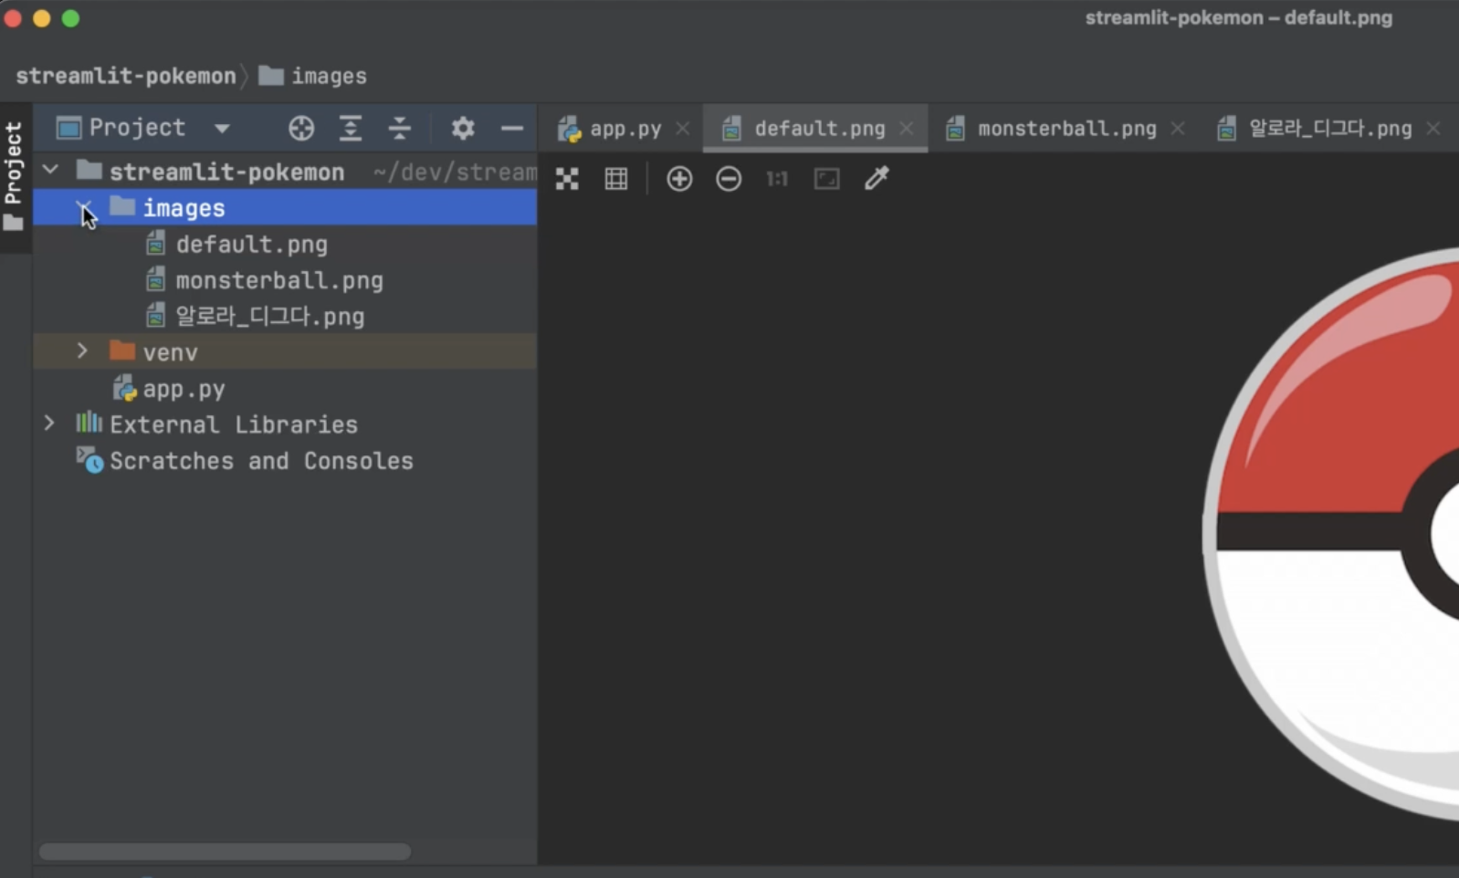Activate the color picker eyedropper tool

(x=876, y=179)
